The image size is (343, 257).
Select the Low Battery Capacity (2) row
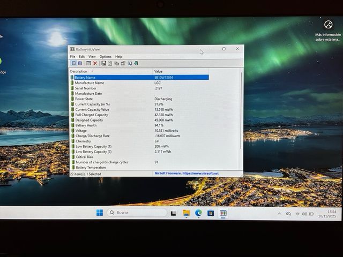pyautogui.click(x=139, y=152)
